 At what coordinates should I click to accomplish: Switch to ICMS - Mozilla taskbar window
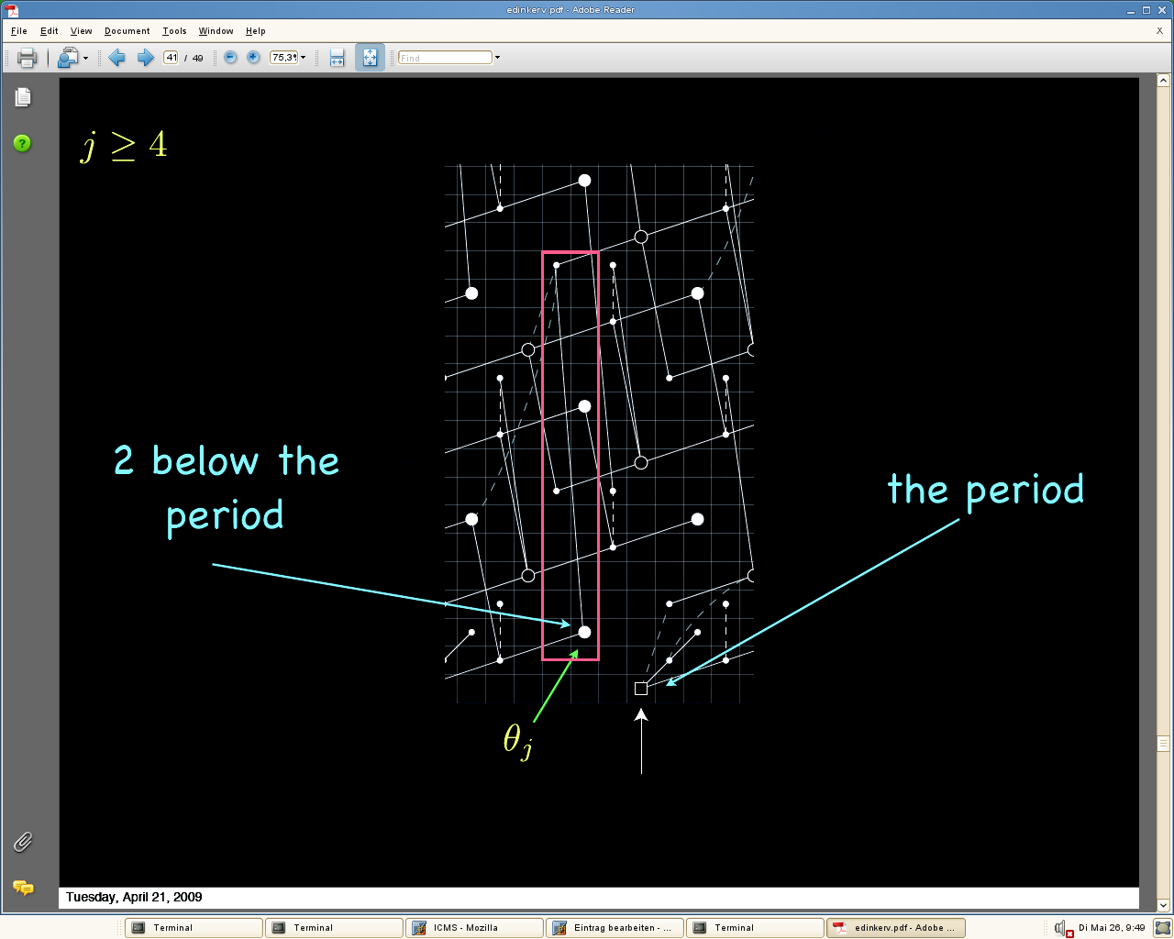(x=474, y=928)
